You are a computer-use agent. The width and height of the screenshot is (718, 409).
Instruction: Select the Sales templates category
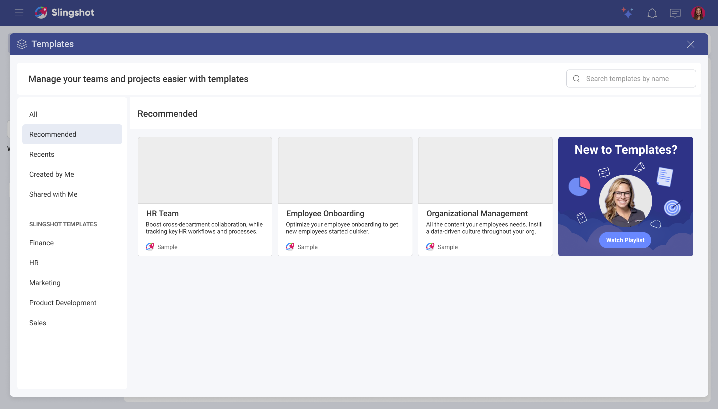(72, 323)
